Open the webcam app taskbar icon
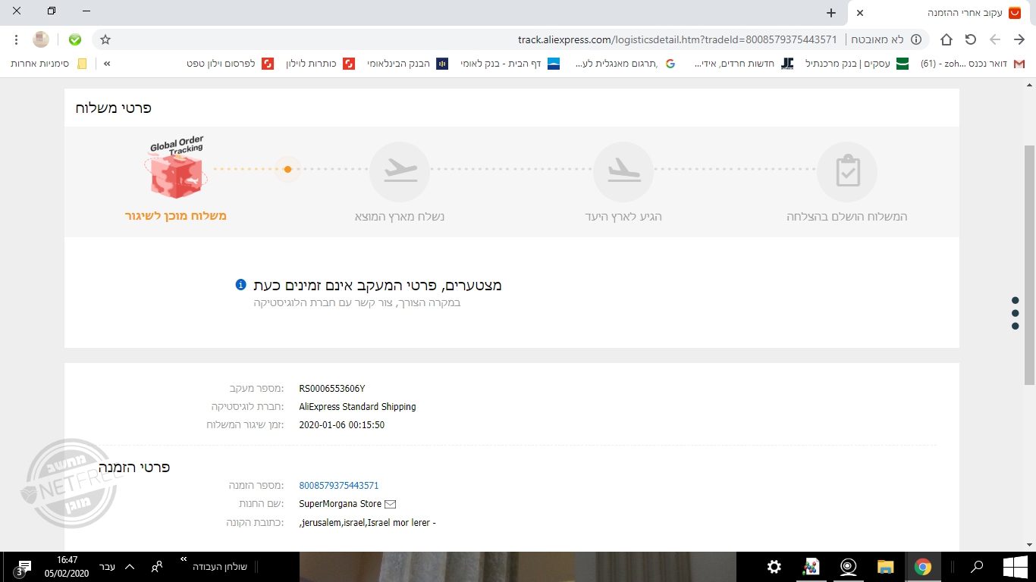The height and width of the screenshot is (582, 1036). click(848, 566)
